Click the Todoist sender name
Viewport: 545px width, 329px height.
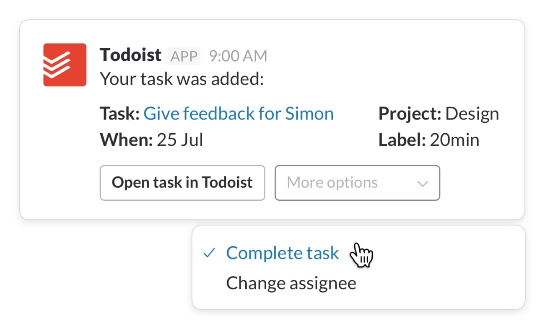130,55
